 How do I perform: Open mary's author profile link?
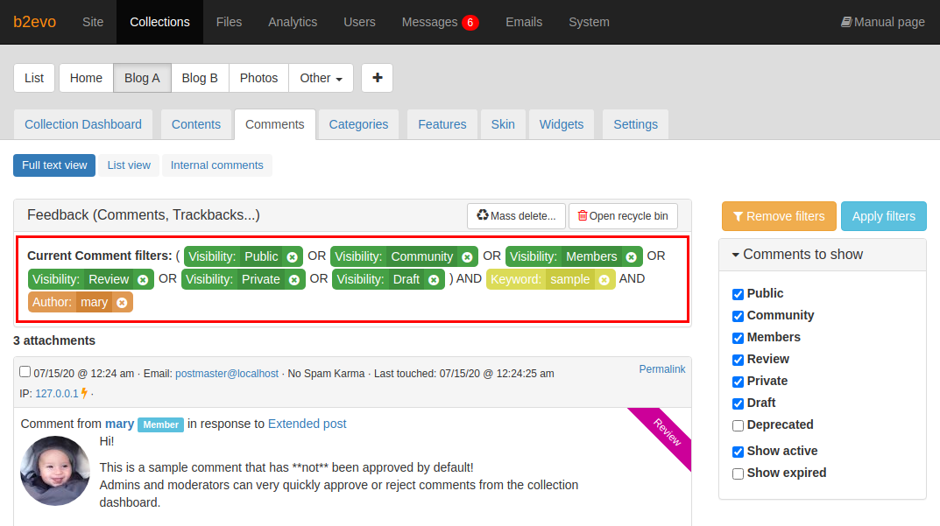pyautogui.click(x=119, y=424)
